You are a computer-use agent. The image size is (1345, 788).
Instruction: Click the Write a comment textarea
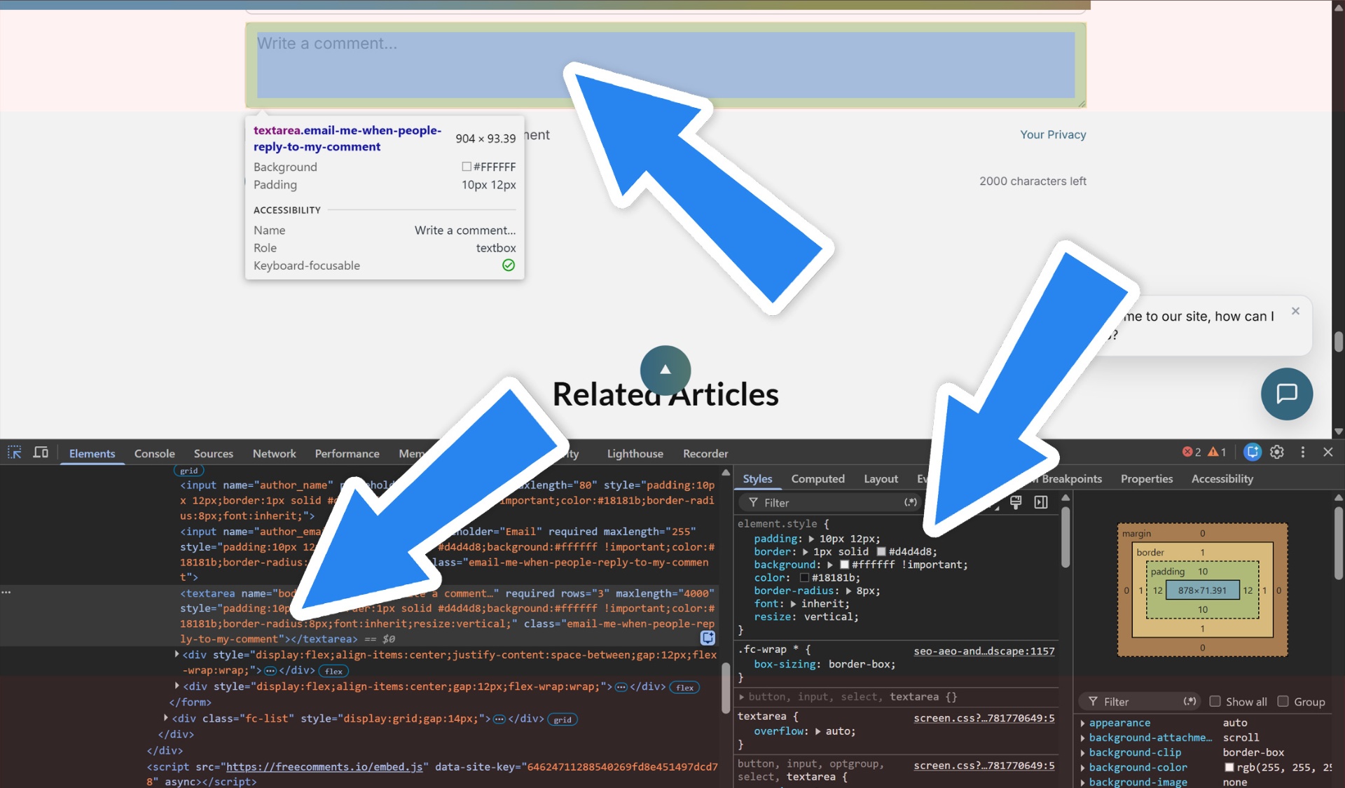(665, 65)
